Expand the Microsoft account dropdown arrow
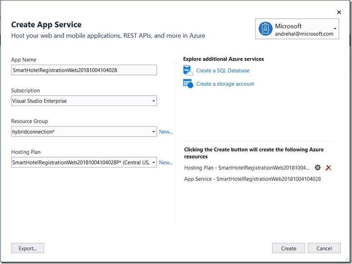This screenshot has width=352, height=264. pos(335,29)
